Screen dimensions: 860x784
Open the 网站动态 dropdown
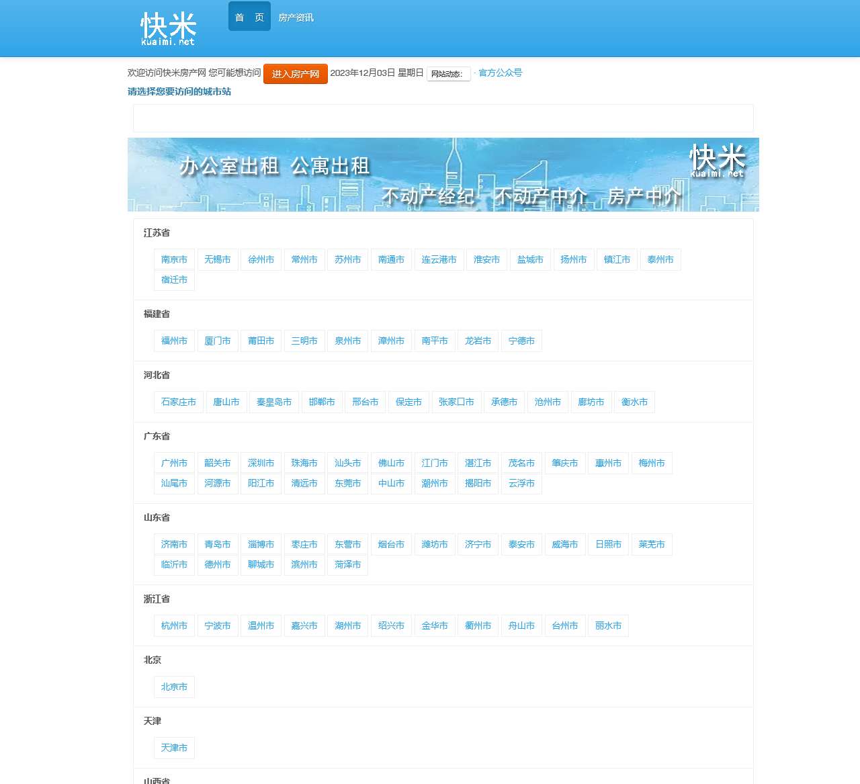tap(448, 74)
